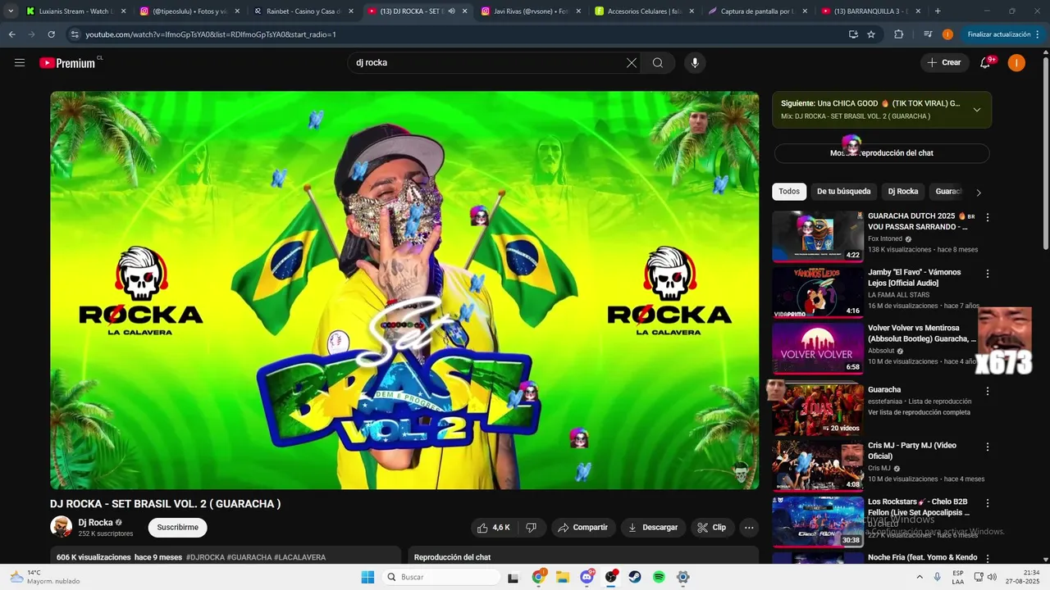The width and height of the screenshot is (1050, 590).
Task: Clear the 'dj rocka' search text
Action: coord(632,62)
